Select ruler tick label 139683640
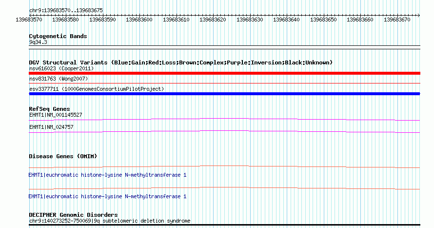The width and height of the screenshot is (434, 228). pyautogui.click(x=286, y=20)
